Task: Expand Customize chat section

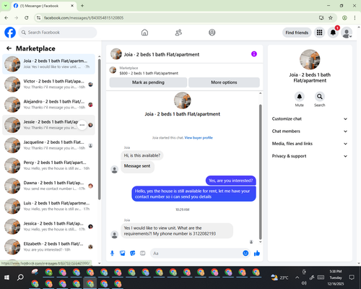Action: pos(310,118)
